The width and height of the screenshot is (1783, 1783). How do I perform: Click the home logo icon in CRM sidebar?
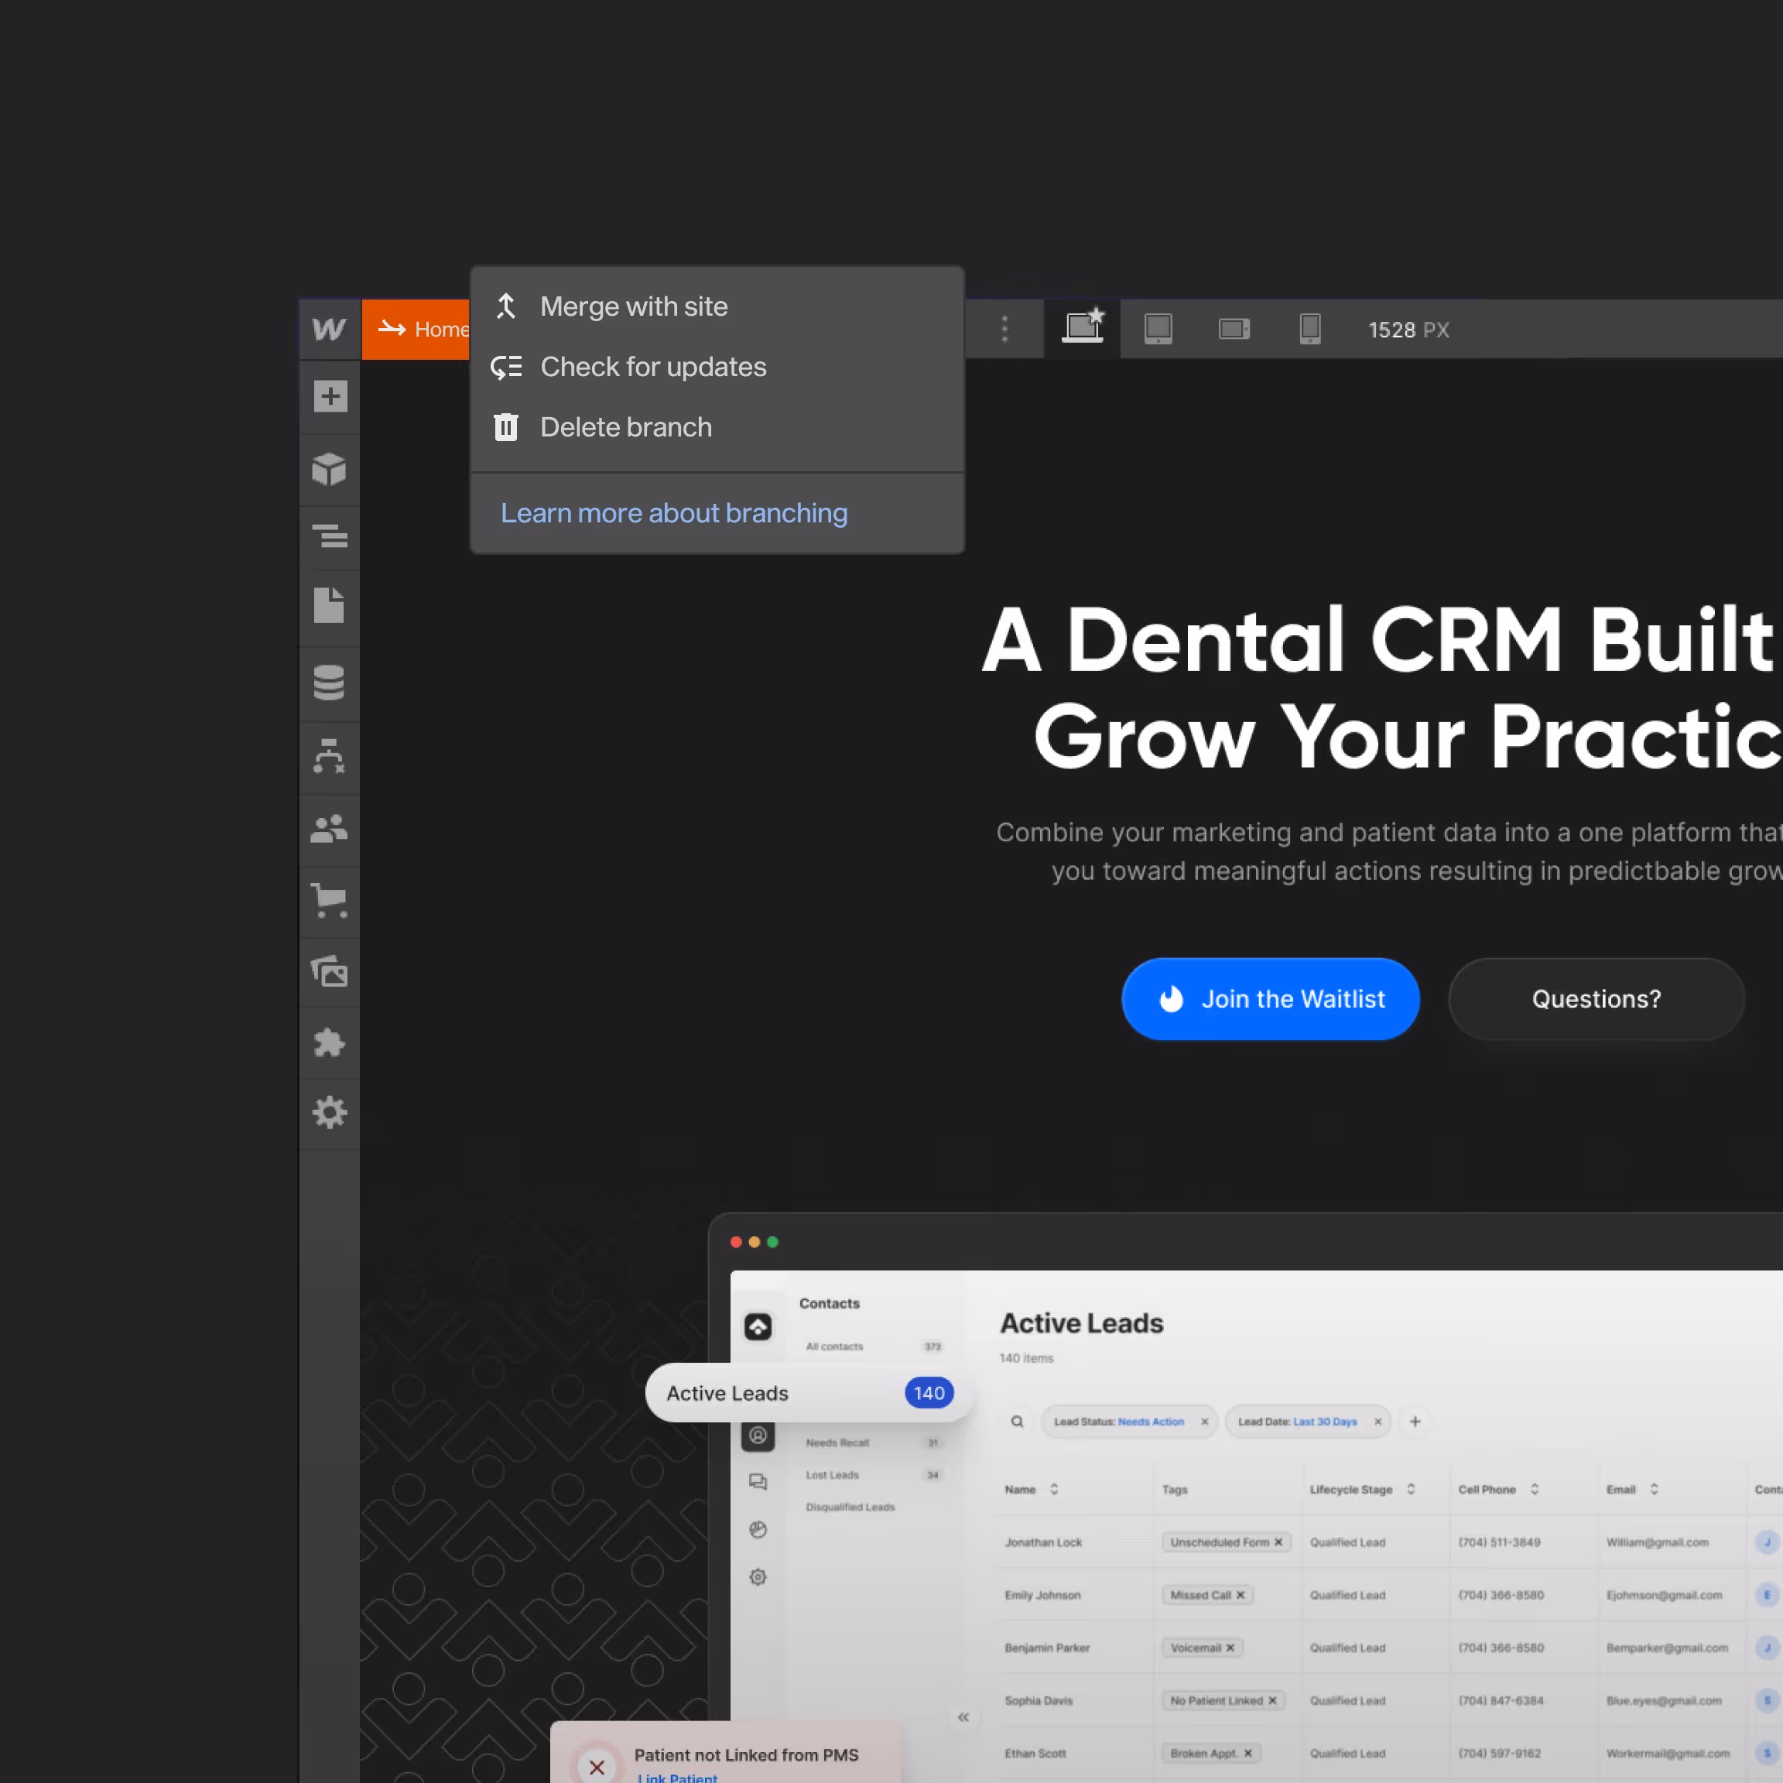click(x=758, y=1327)
